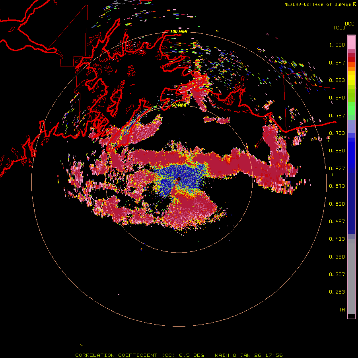358x358 pixels.
Task: Click the 0.307 scale value
Action: pos(337,274)
